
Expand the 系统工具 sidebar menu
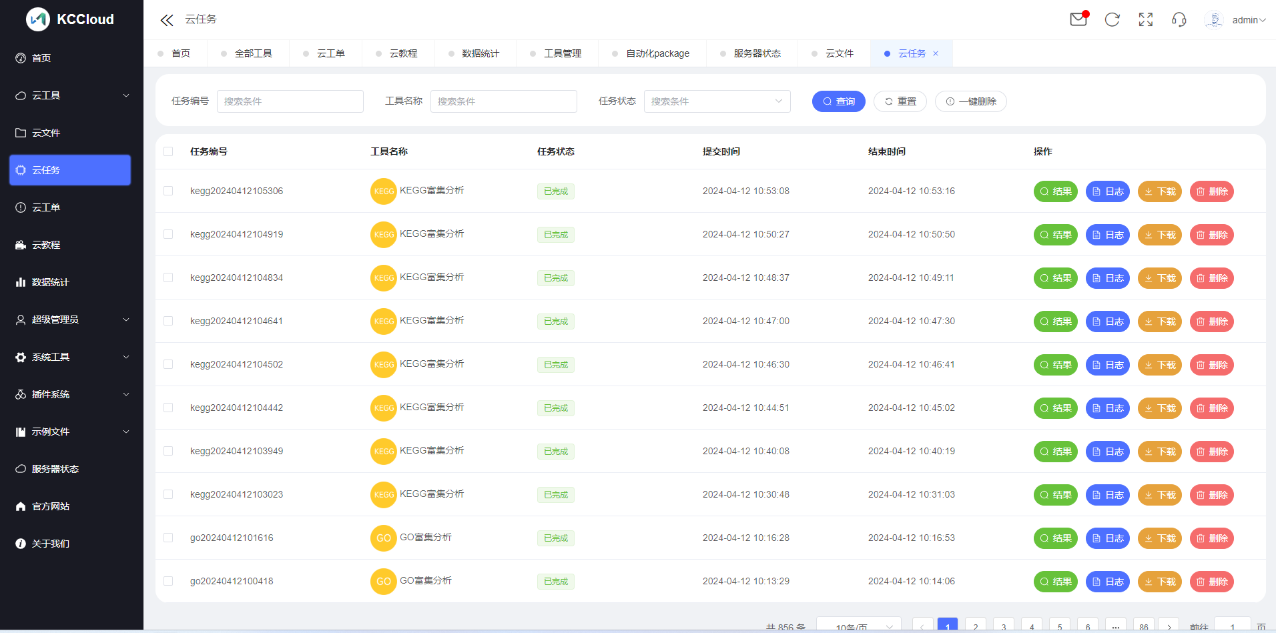70,357
